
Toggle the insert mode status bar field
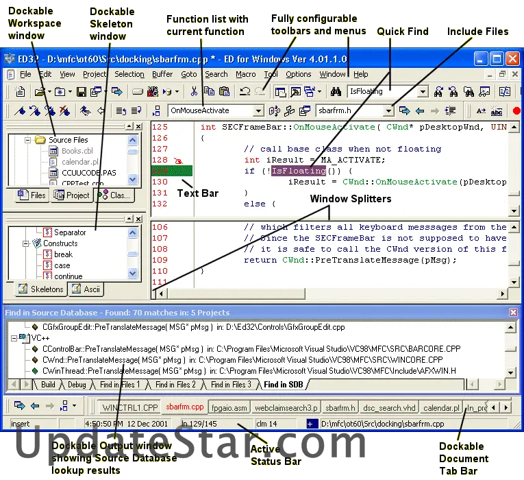[x=34, y=424]
